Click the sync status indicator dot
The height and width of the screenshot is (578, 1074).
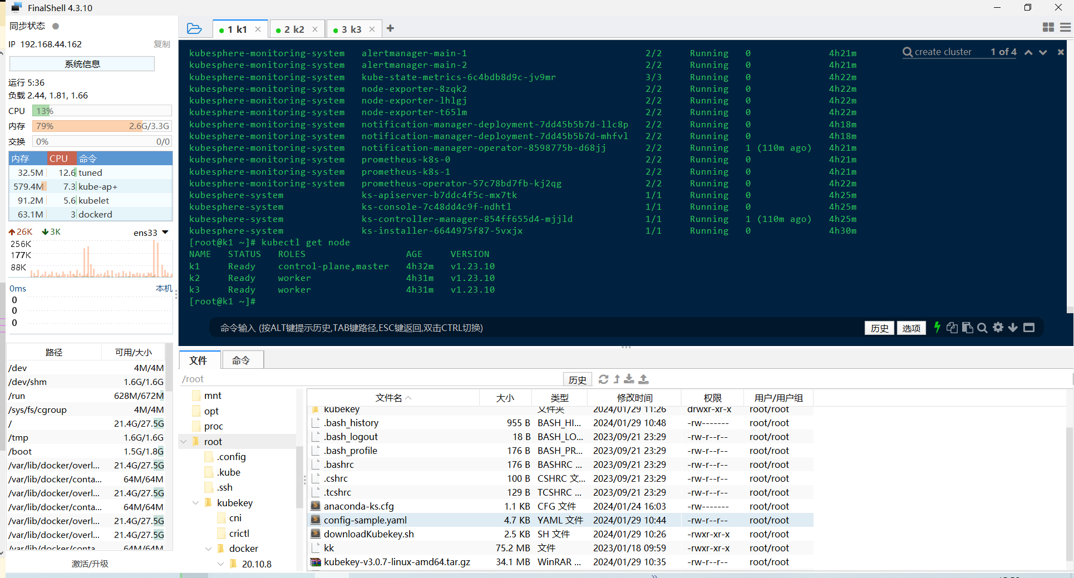point(56,26)
